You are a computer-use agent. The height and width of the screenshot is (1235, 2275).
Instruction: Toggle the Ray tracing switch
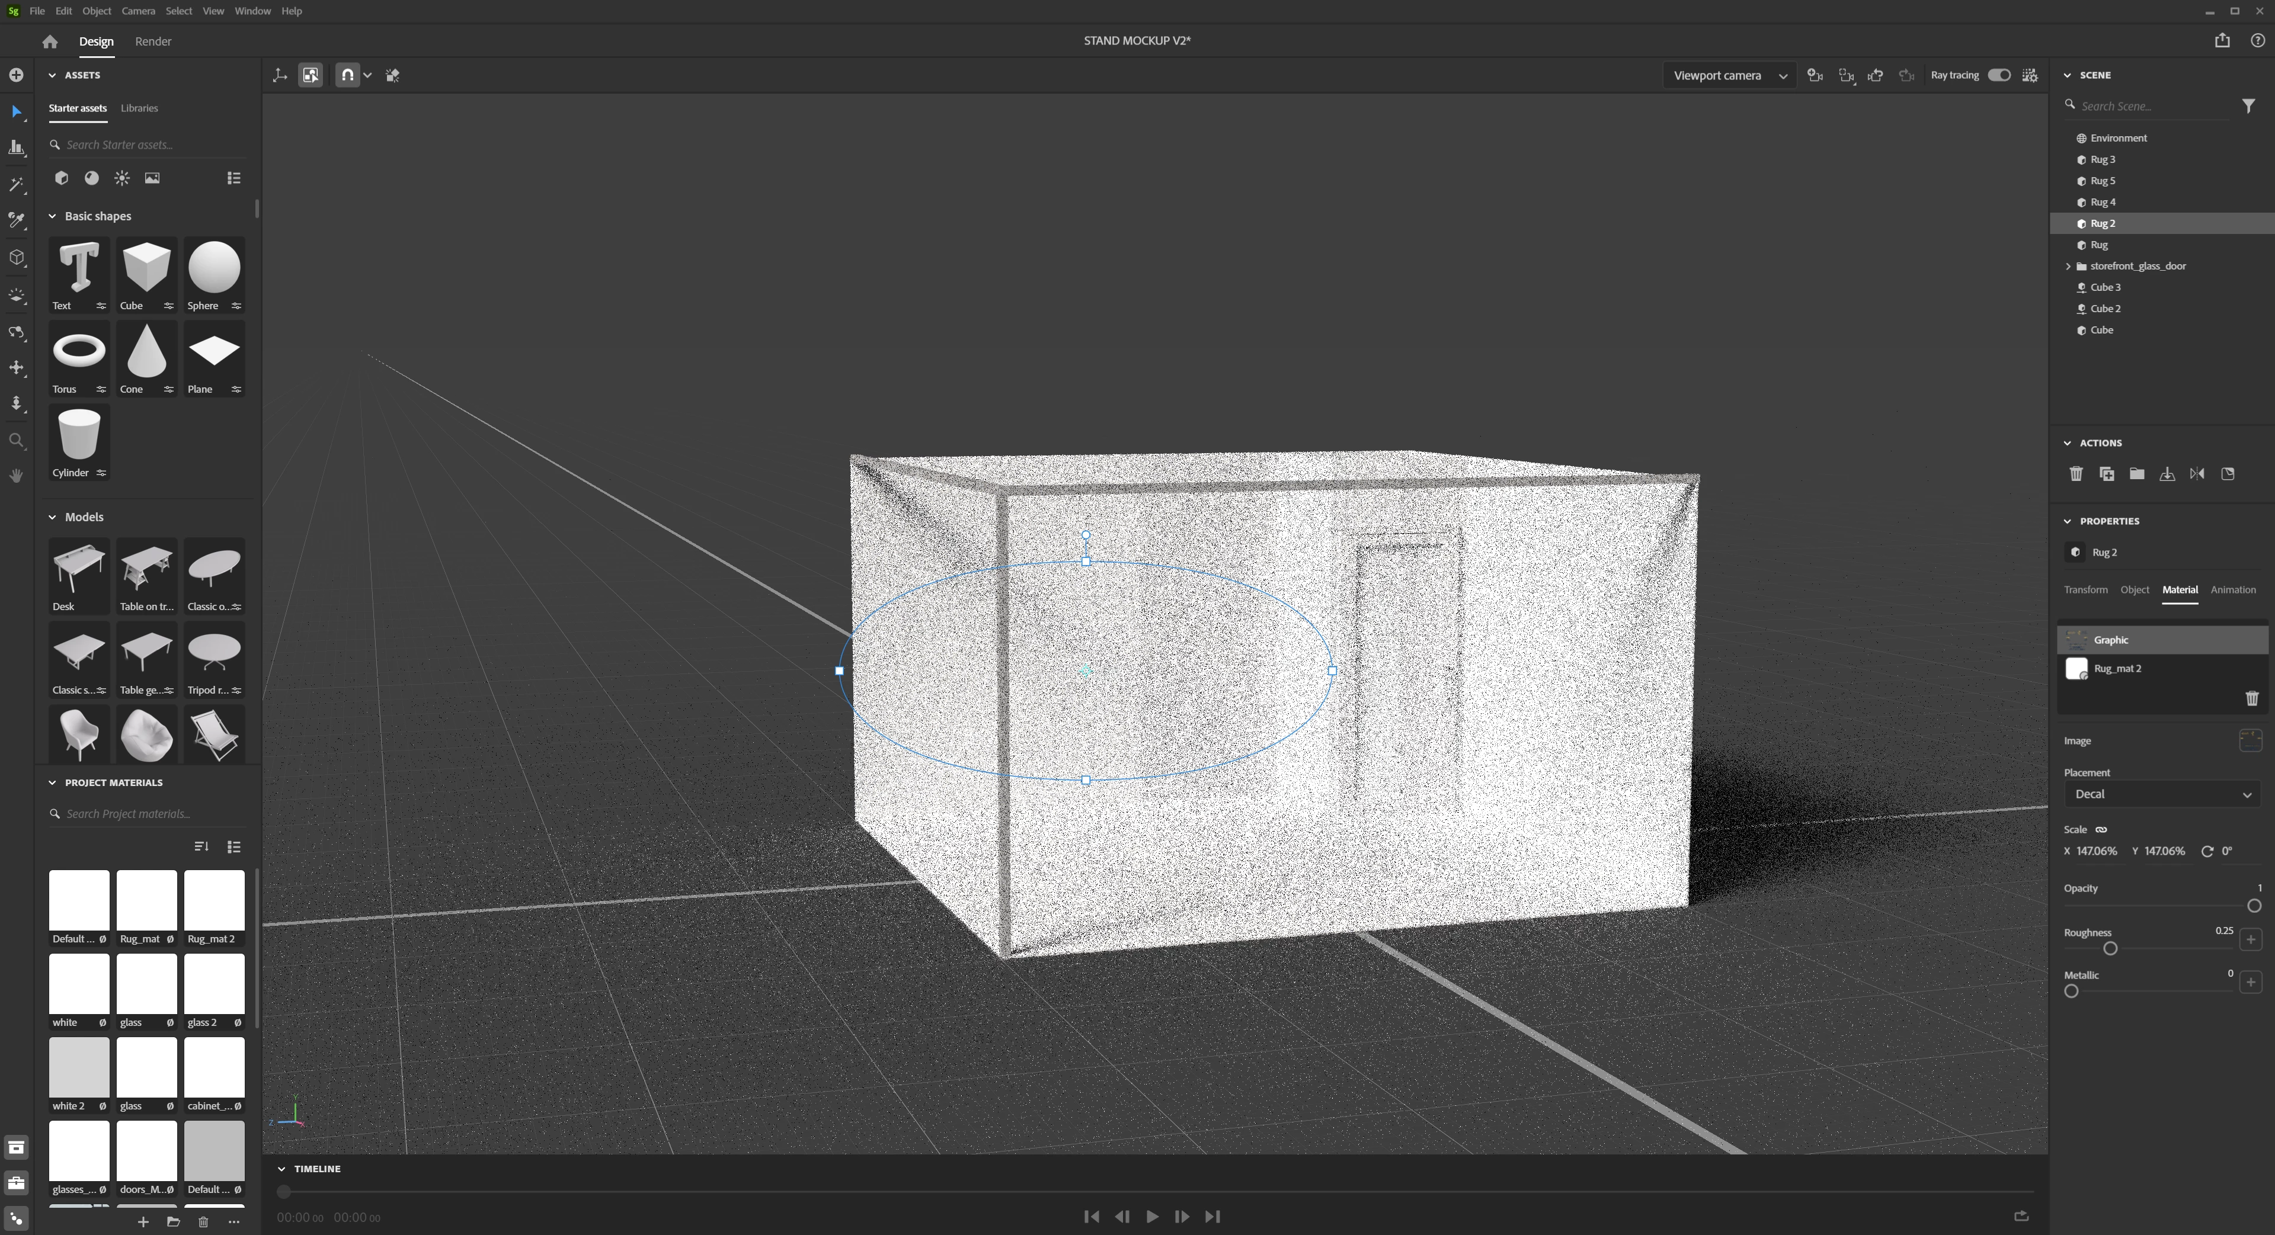click(1999, 75)
